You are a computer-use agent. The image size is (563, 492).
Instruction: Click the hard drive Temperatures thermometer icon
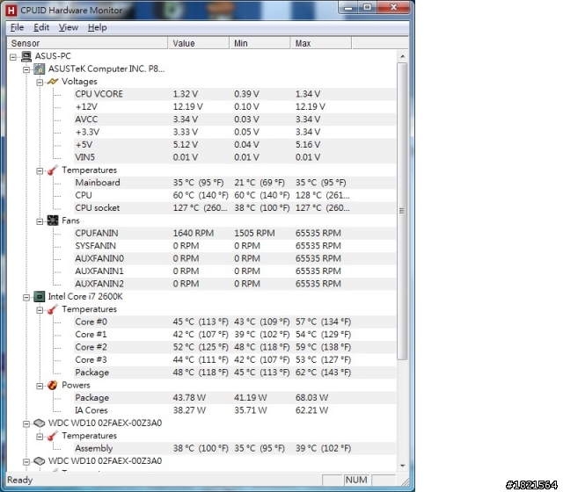(x=53, y=436)
